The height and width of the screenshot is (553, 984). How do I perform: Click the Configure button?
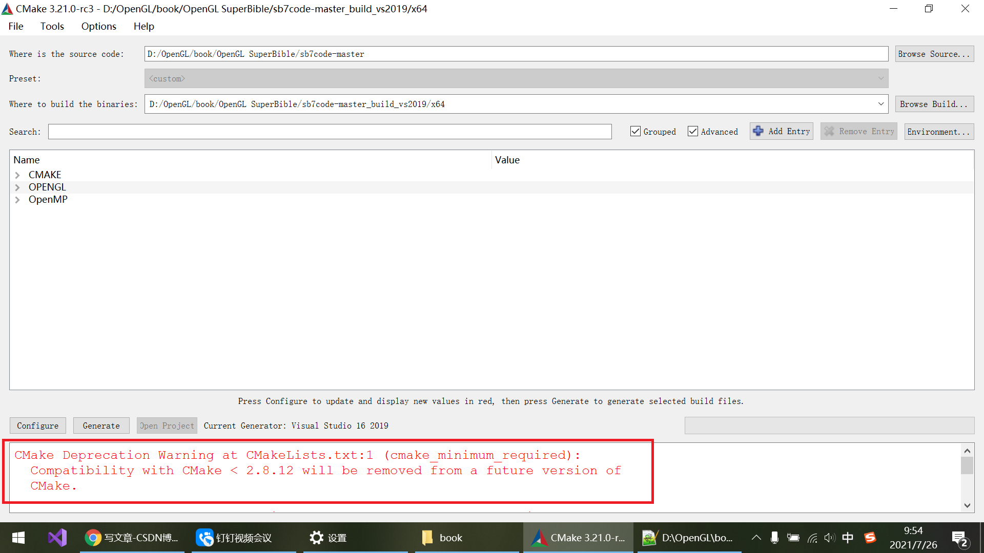38,426
